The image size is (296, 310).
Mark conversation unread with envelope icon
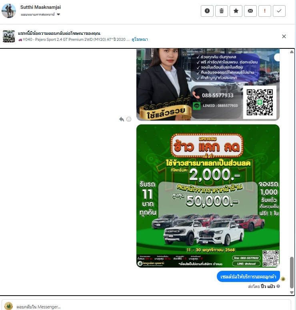pyautogui.click(x=250, y=11)
